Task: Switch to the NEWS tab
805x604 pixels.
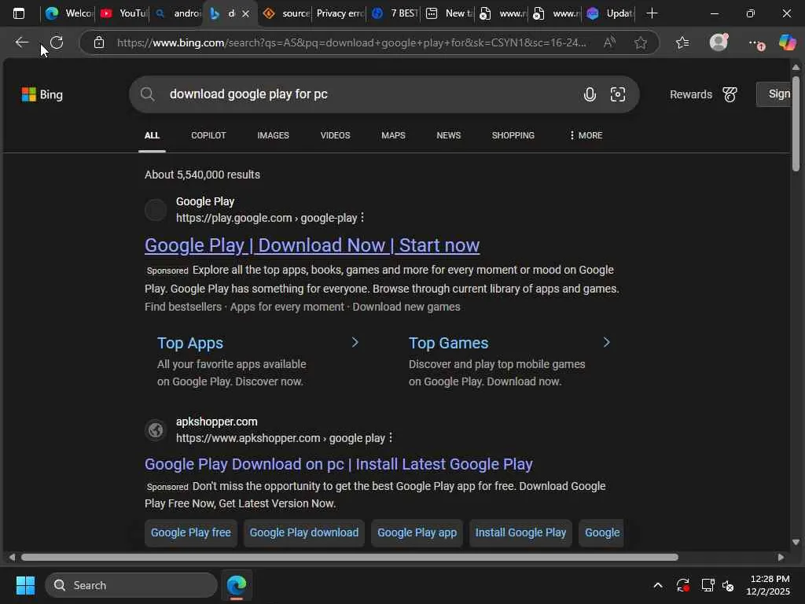Action: click(x=449, y=135)
